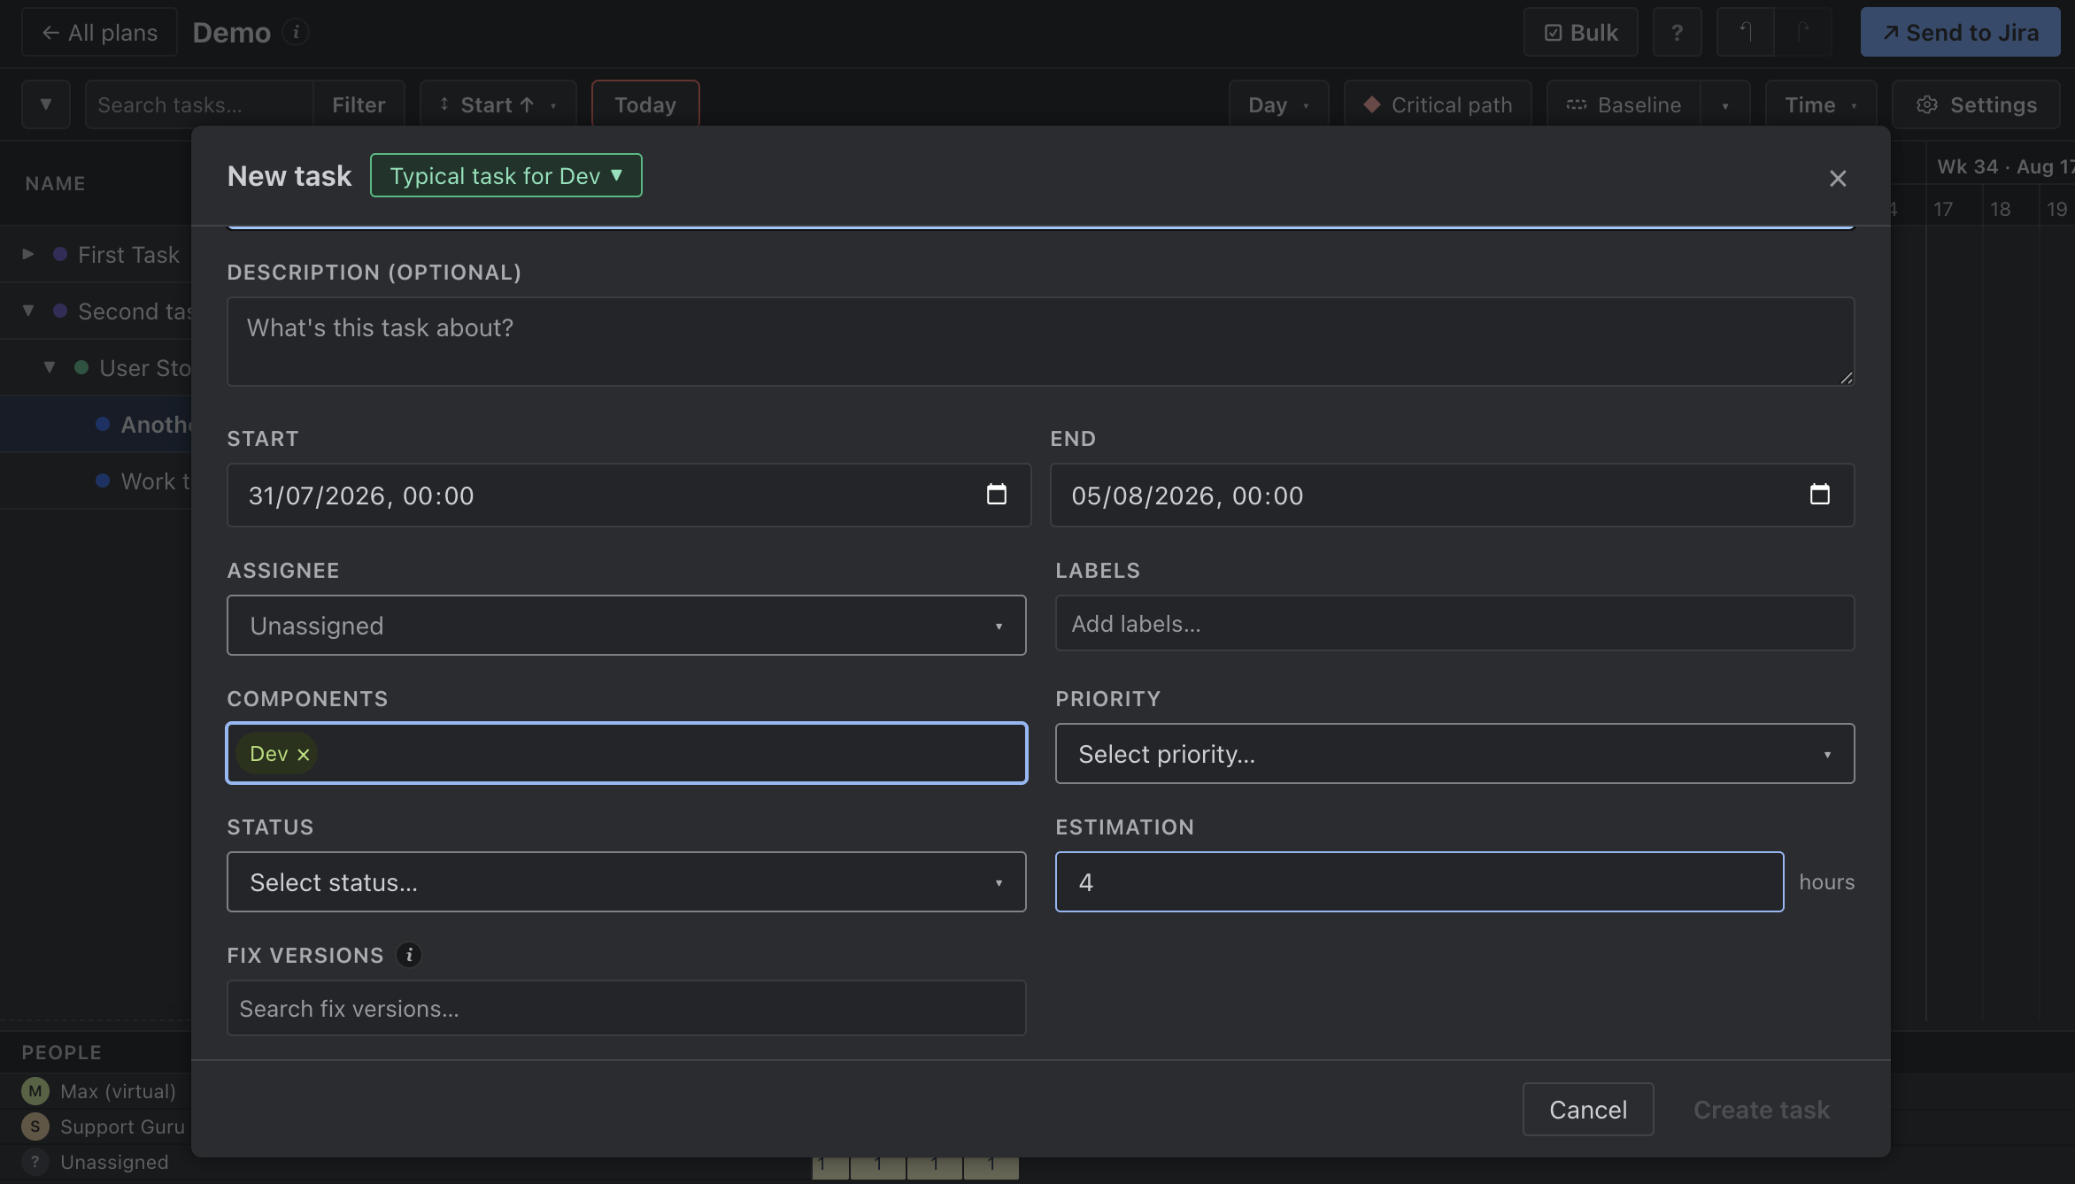The width and height of the screenshot is (2075, 1184).
Task: Remove the Dev component tag
Action: pyautogui.click(x=304, y=754)
